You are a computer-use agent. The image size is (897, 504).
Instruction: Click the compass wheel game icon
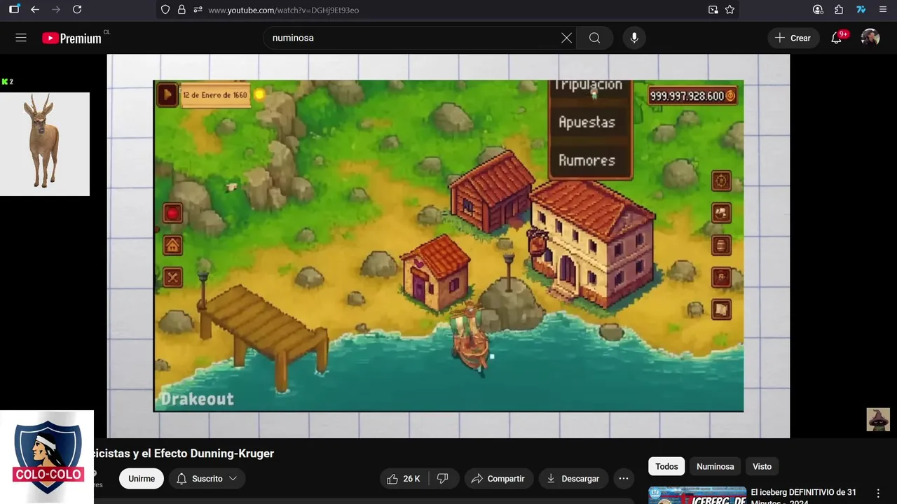tap(721, 181)
